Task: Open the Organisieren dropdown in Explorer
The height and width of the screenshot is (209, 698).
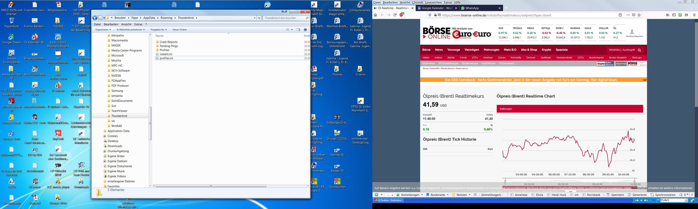Action: click(103, 30)
